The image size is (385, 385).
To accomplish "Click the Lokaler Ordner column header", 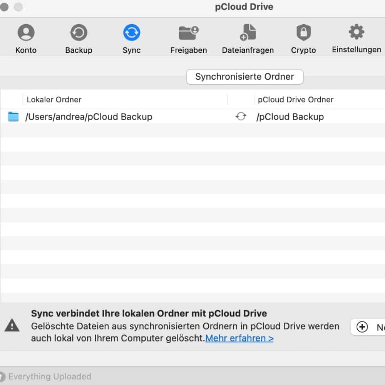I will click(54, 99).
